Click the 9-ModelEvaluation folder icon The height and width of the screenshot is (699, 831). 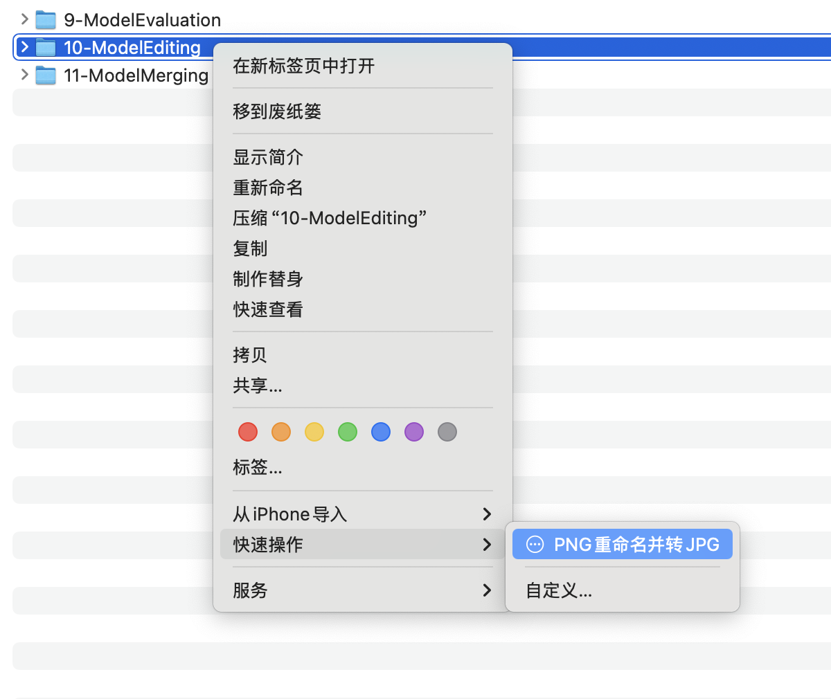pyautogui.click(x=46, y=20)
